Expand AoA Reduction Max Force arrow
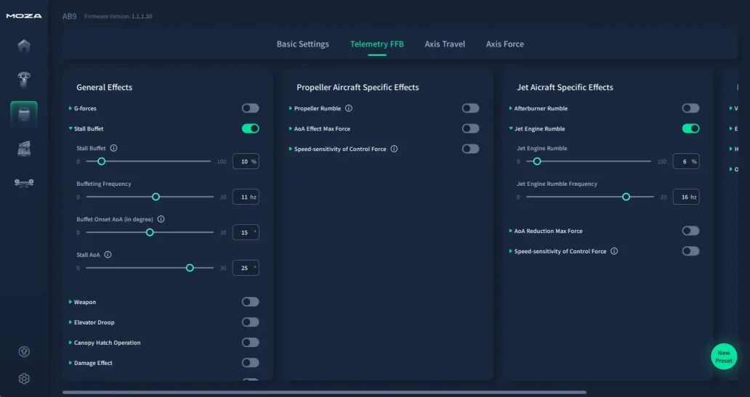 pos(510,232)
